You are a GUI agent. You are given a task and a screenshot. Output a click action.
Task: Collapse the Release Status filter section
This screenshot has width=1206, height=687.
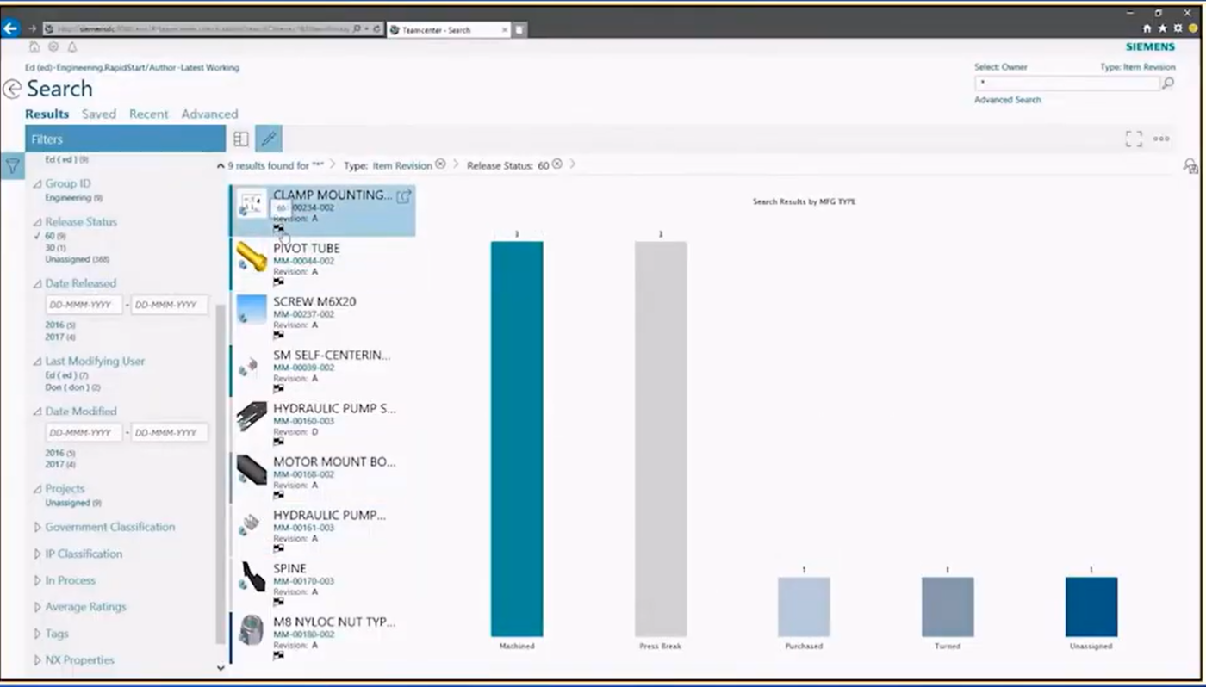coord(38,221)
